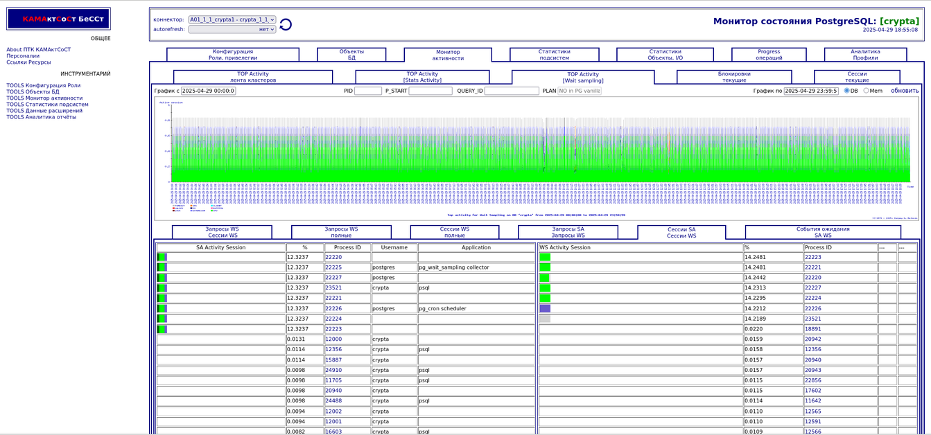Open the События ожидания SA WS tab
The width and height of the screenshot is (931, 435).
822,232
